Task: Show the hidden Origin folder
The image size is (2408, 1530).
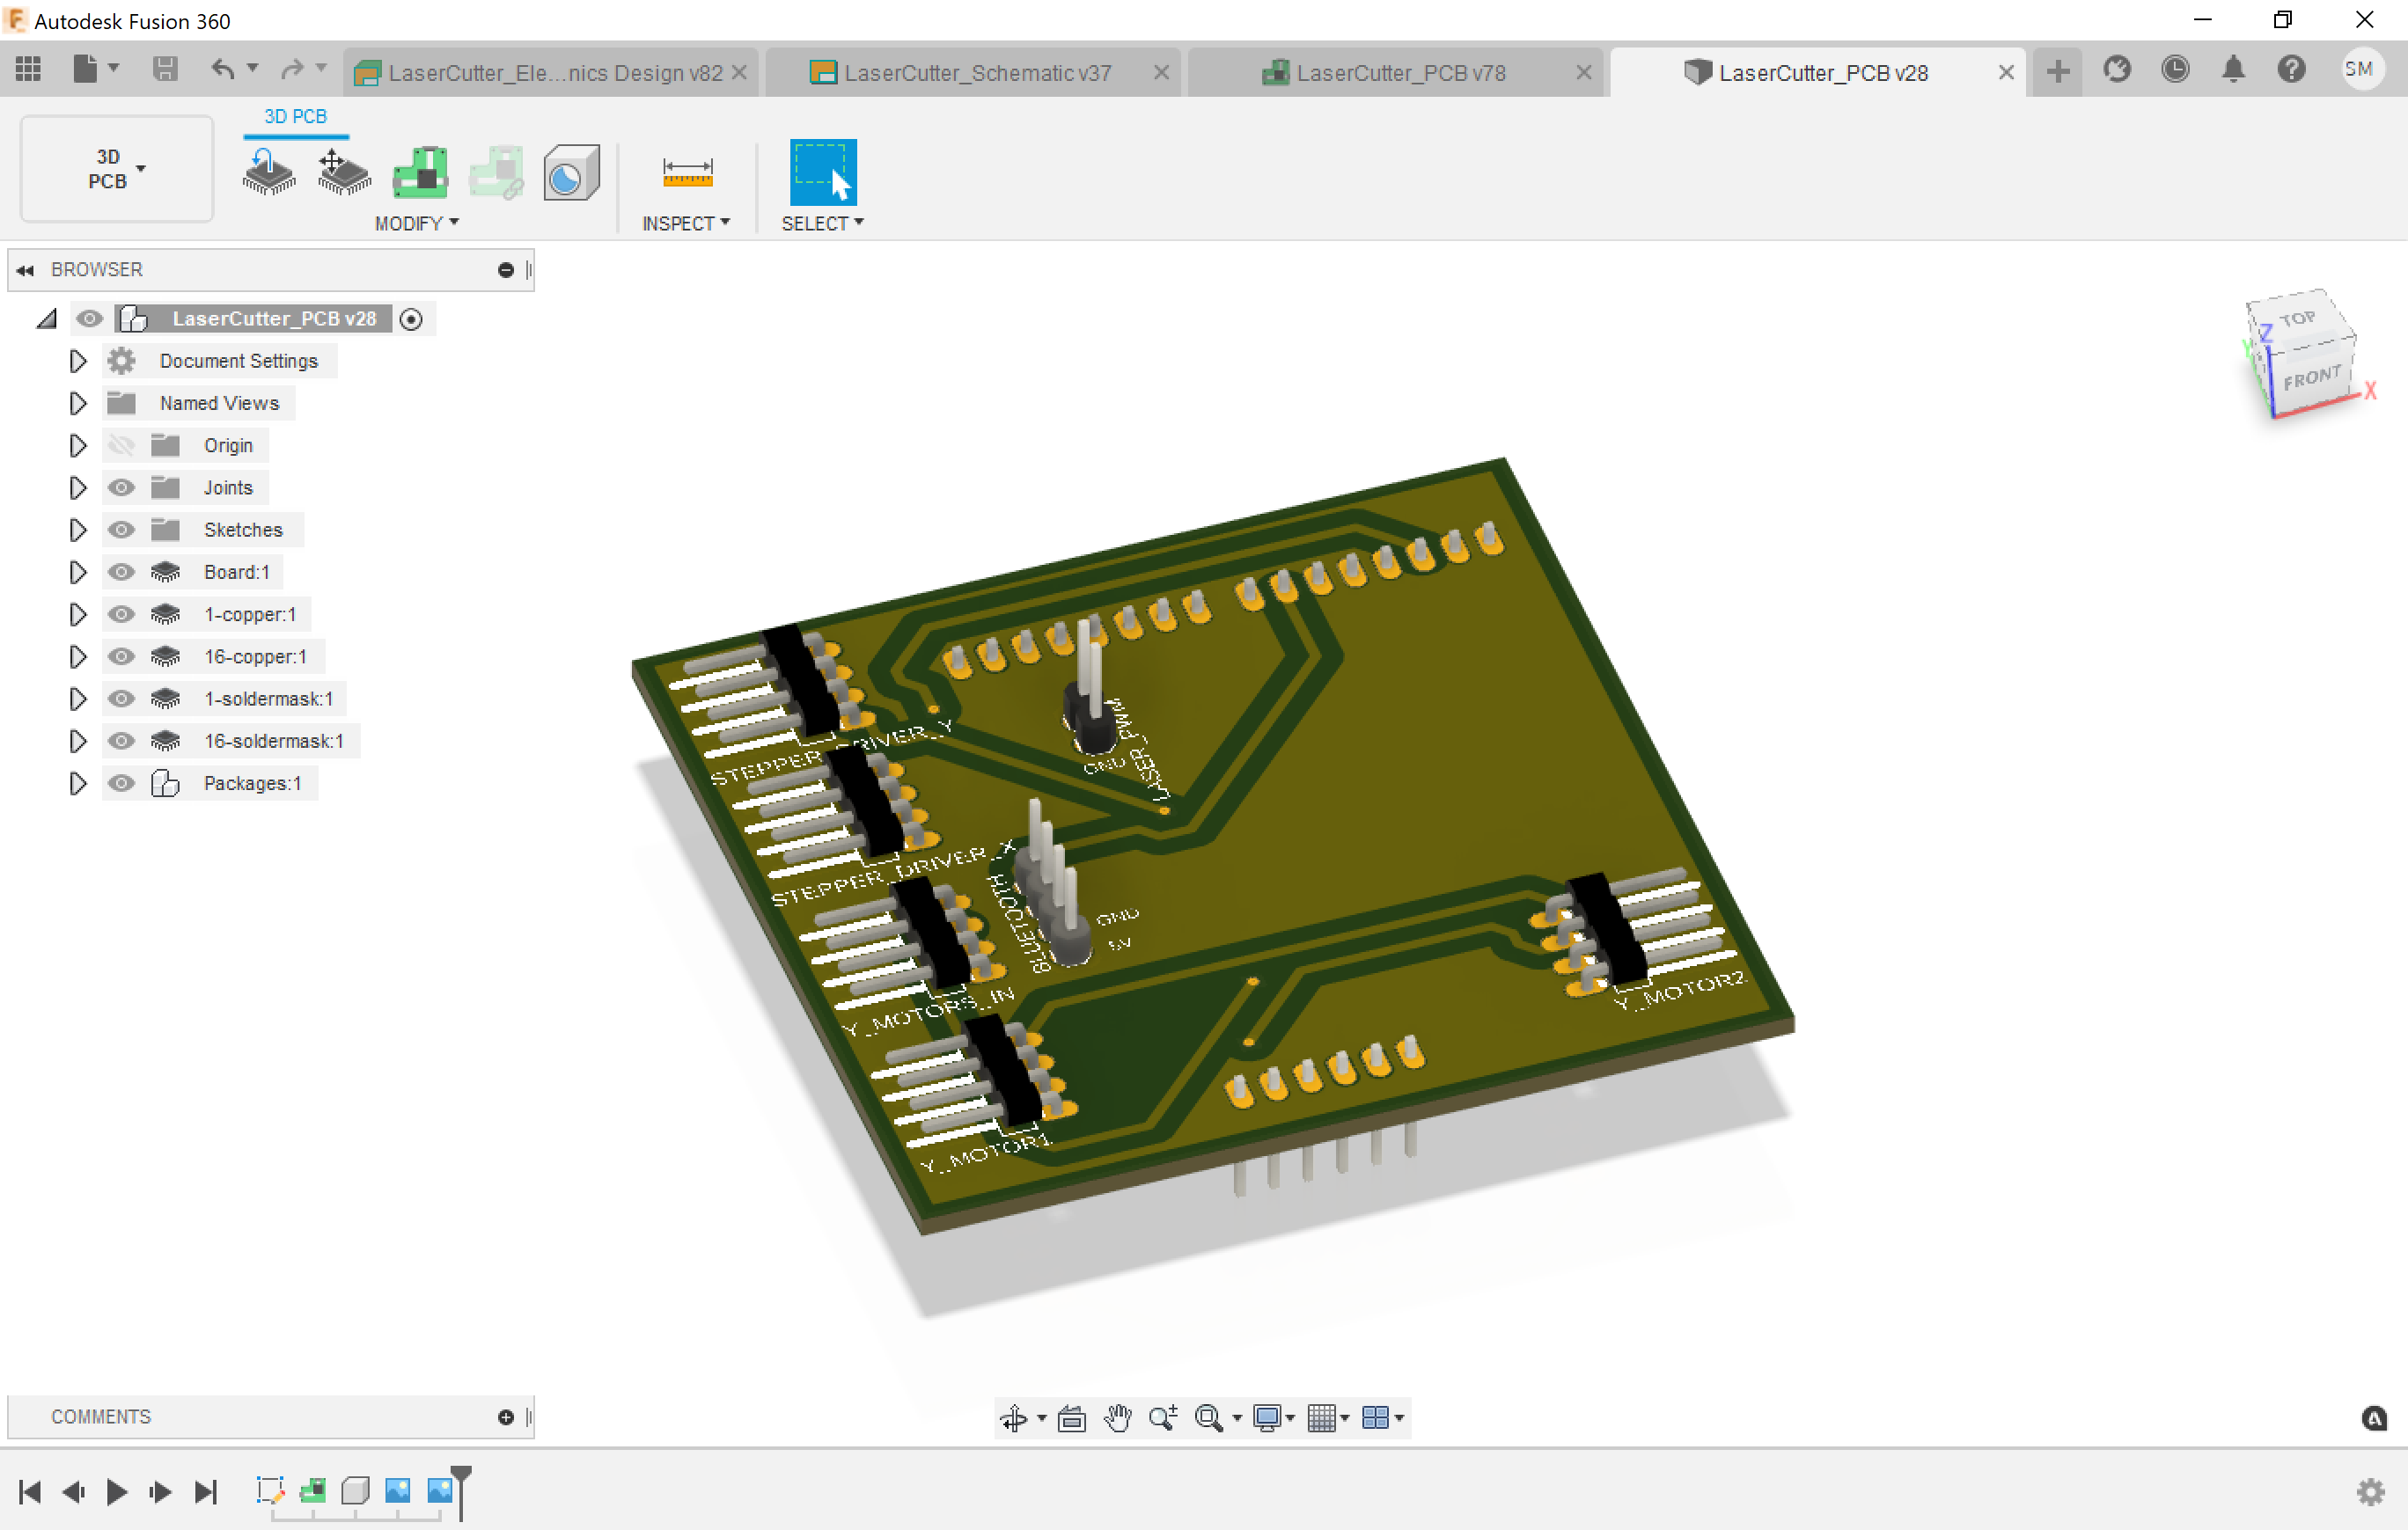Action: point(121,444)
